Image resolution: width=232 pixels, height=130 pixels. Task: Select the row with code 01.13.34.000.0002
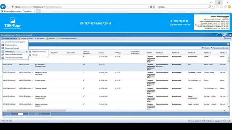115,91
